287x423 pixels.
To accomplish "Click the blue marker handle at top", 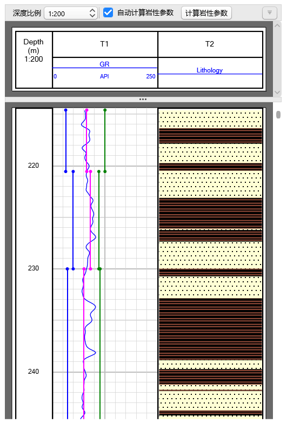I will (x=65, y=110).
